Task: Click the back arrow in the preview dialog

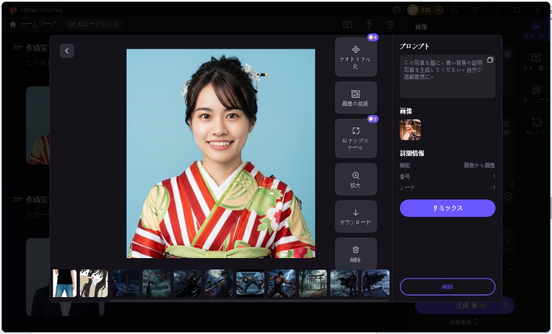Action: pyautogui.click(x=66, y=50)
